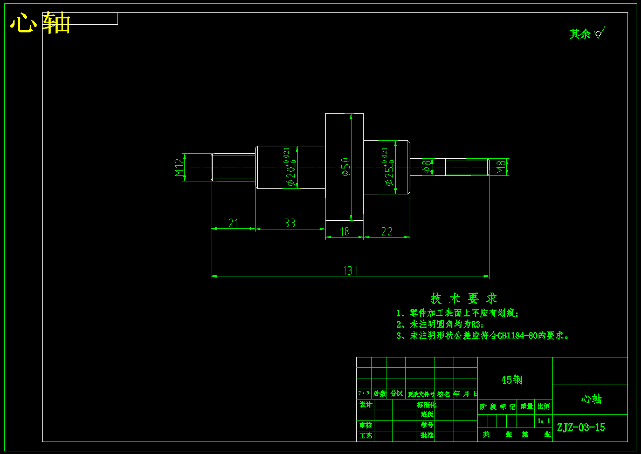Select the 21 length dimension
Image resolution: width=641 pixels, height=454 pixels.
pyautogui.click(x=233, y=223)
